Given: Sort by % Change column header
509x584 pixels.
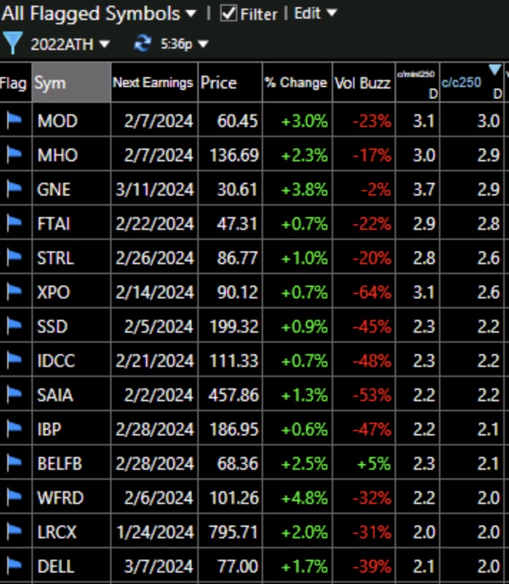Looking at the screenshot, I should (x=297, y=83).
